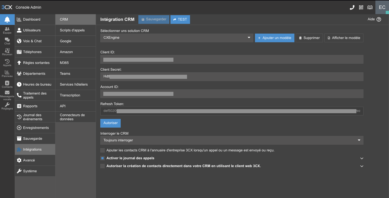
Task: Enable adding CRM contacts to 3CX directory
Action: point(102,150)
